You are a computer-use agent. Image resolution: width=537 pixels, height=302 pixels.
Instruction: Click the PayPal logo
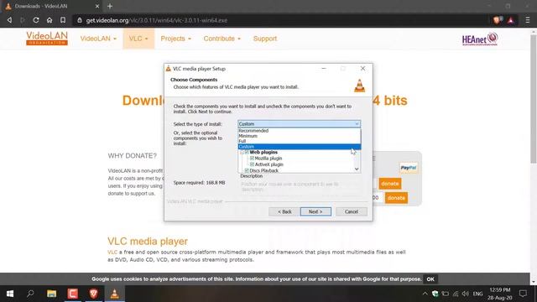(x=409, y=168)
